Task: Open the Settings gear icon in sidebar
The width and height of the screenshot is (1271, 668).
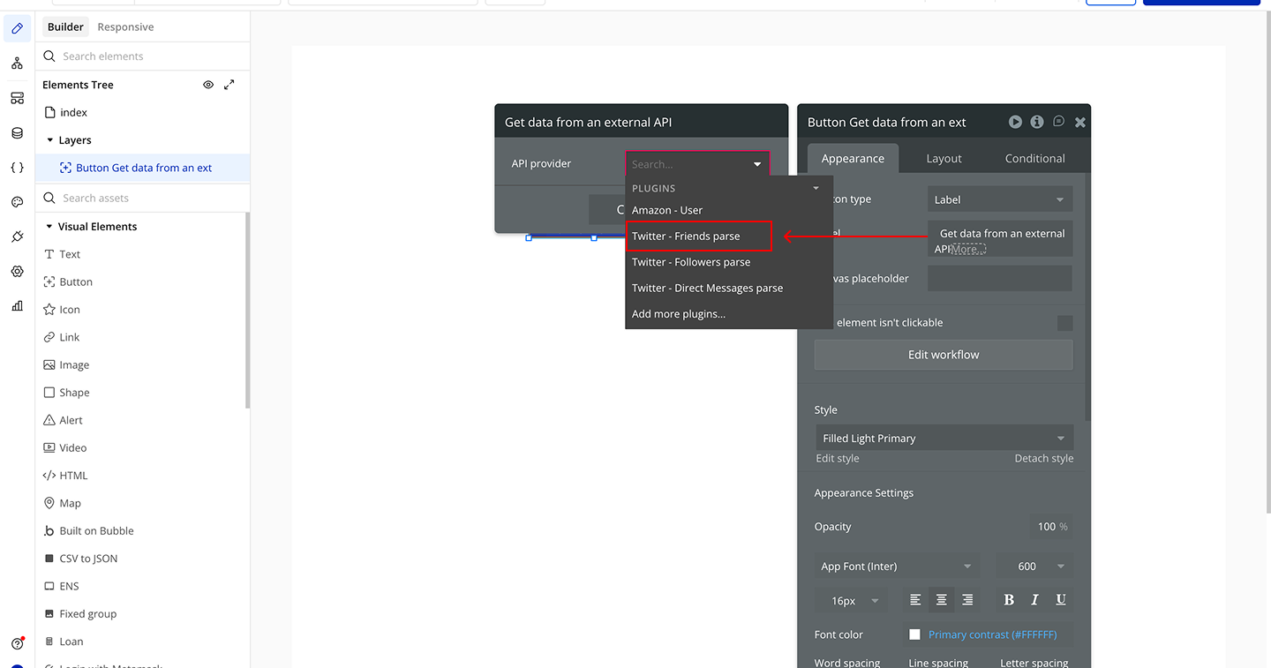Action: tap(17, 272)
